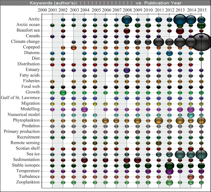The width and height of the screenshot is (211, 192).
Task: Click the "Fatty acids" keyword label
Action: [x=30, y=75]
